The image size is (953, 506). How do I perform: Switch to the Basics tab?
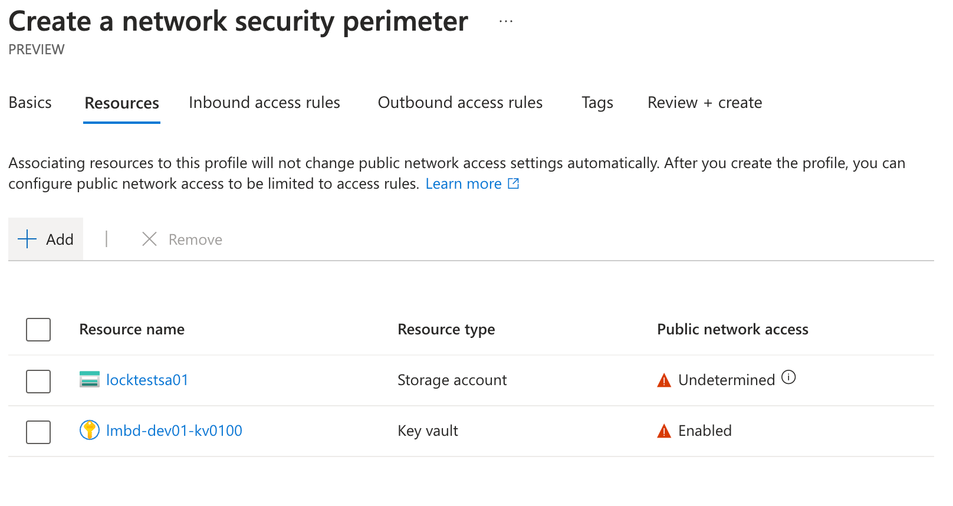pos(30,103)
